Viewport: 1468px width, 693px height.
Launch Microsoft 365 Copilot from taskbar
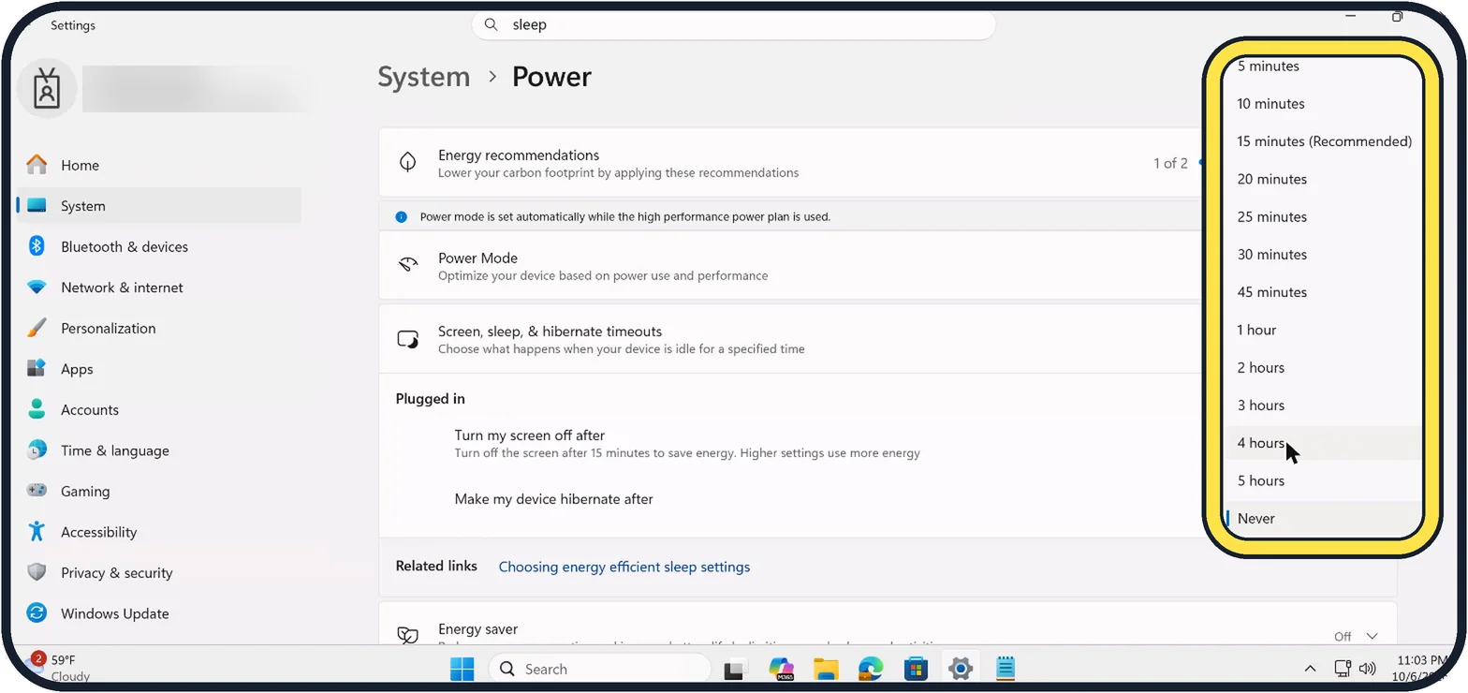[x=781, y=669]
